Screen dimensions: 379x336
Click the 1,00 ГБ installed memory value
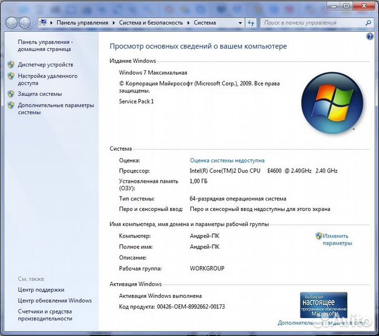point(198,181)
